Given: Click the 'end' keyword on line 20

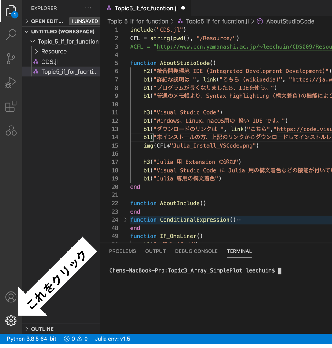Looking at the screenshot, I should [x=135, y=187].
